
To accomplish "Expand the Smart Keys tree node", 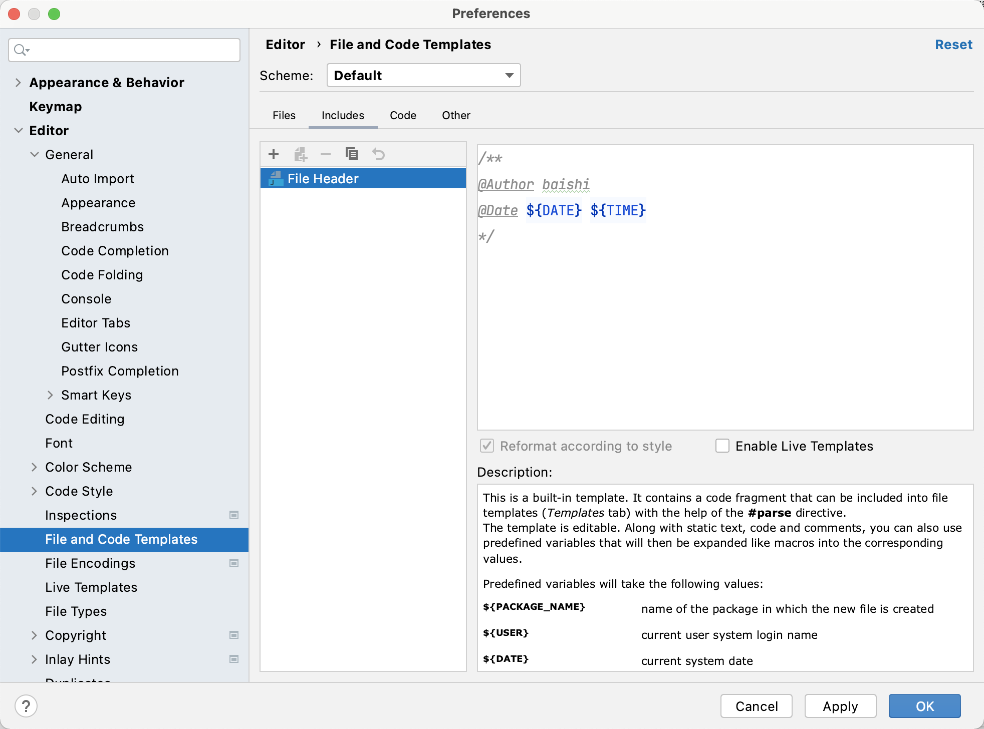I will (x=50, y=395).
